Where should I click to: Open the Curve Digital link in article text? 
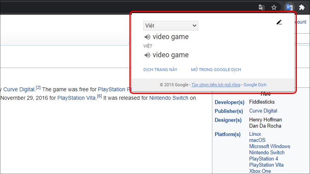point(19,89)
